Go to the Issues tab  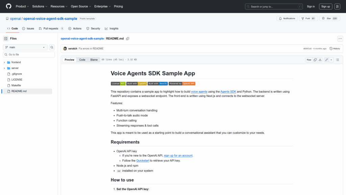click(28, 29)
